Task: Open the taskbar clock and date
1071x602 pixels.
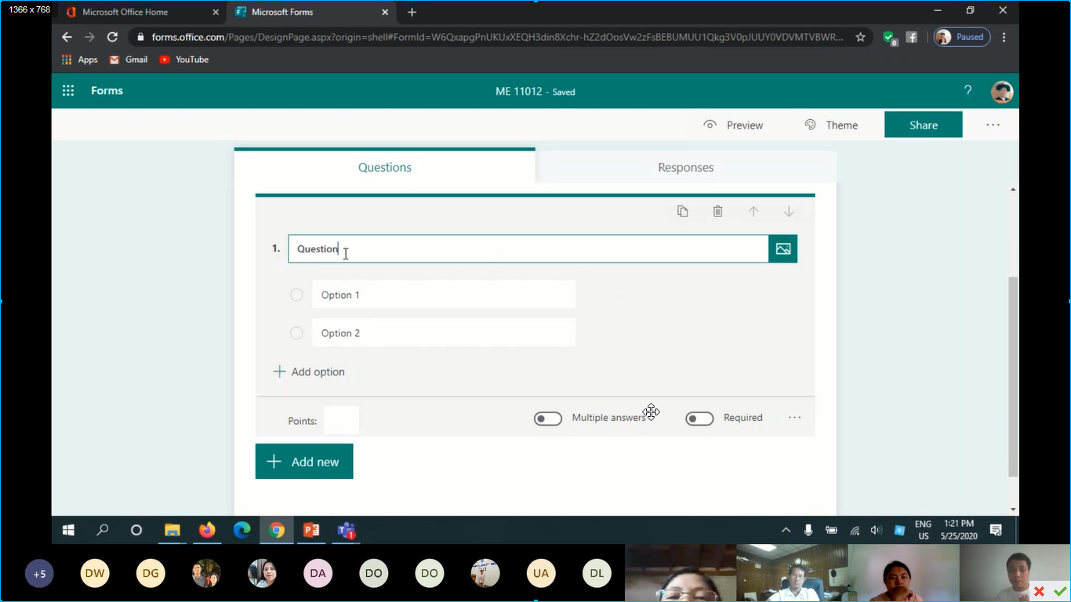Action: pos(958,530)
